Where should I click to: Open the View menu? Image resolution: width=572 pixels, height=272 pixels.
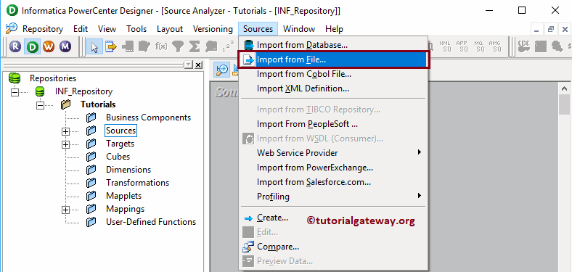click(107, 29)
